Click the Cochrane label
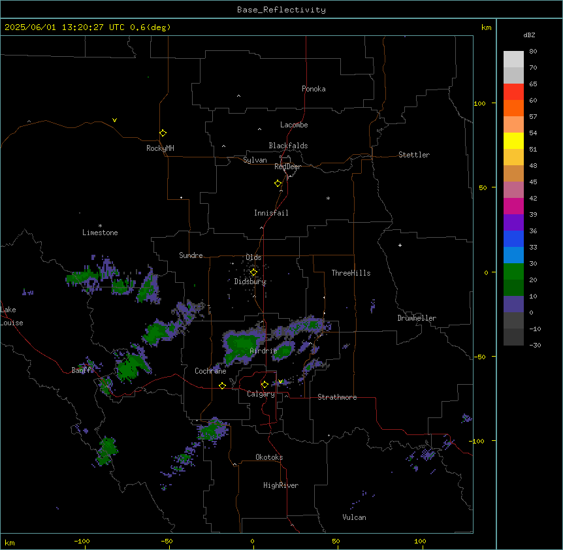The image size is (563, 550). pyautogui.click(x=210, y=371)
